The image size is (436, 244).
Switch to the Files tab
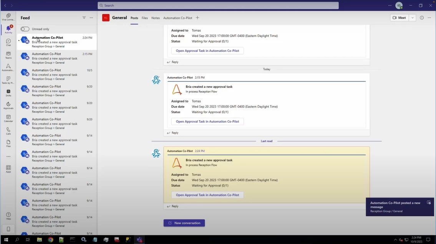coord(144,18)
